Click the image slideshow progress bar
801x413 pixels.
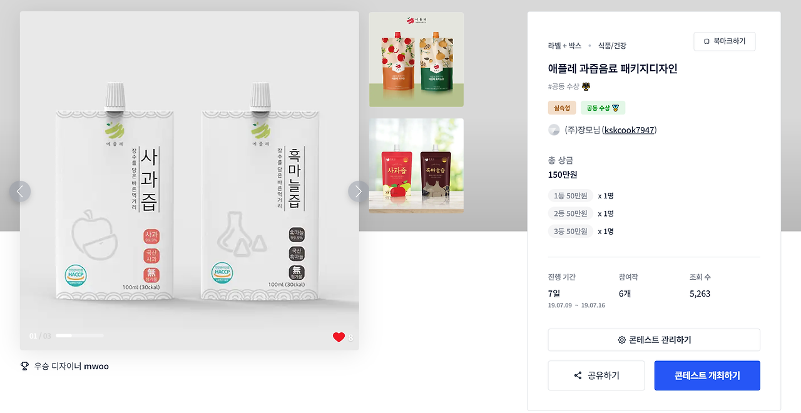click(x=79, y=336)
